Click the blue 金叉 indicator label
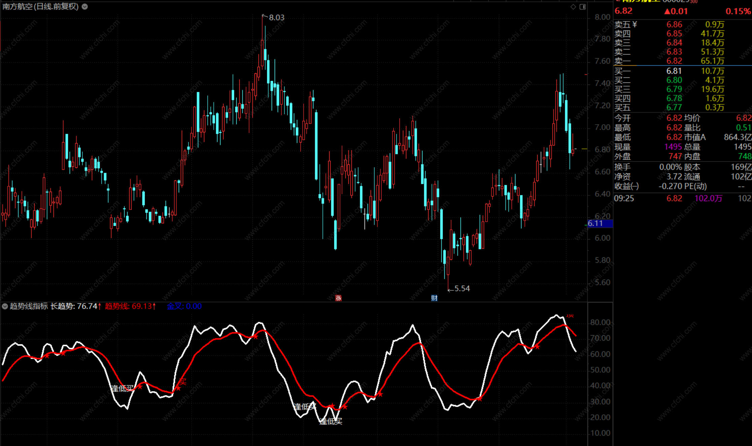 pyautogui.click(x=184, y=306)
